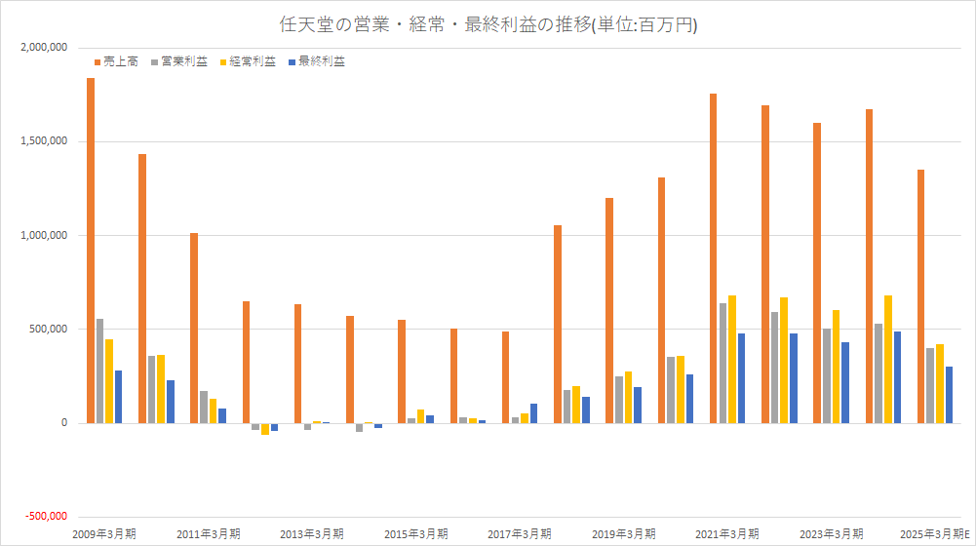Select the blue 最終利益 bar for 2025年3月期E
Screen dimensions: 976x546
949,395
